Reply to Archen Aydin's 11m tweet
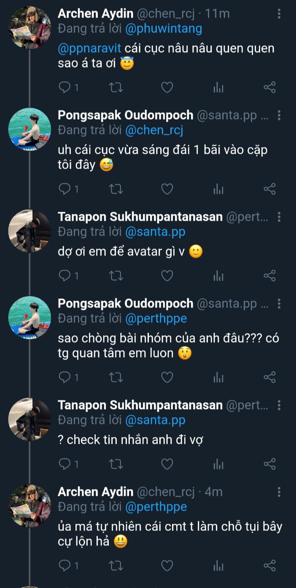The height and width of the screenshot is (588, 296). pos(65,88)
